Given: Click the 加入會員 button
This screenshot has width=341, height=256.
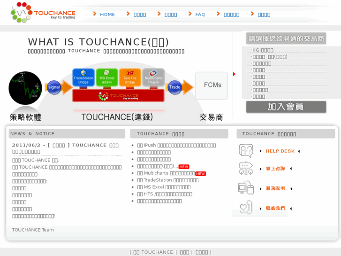Looking at the screenshot, I should point(286,107).
